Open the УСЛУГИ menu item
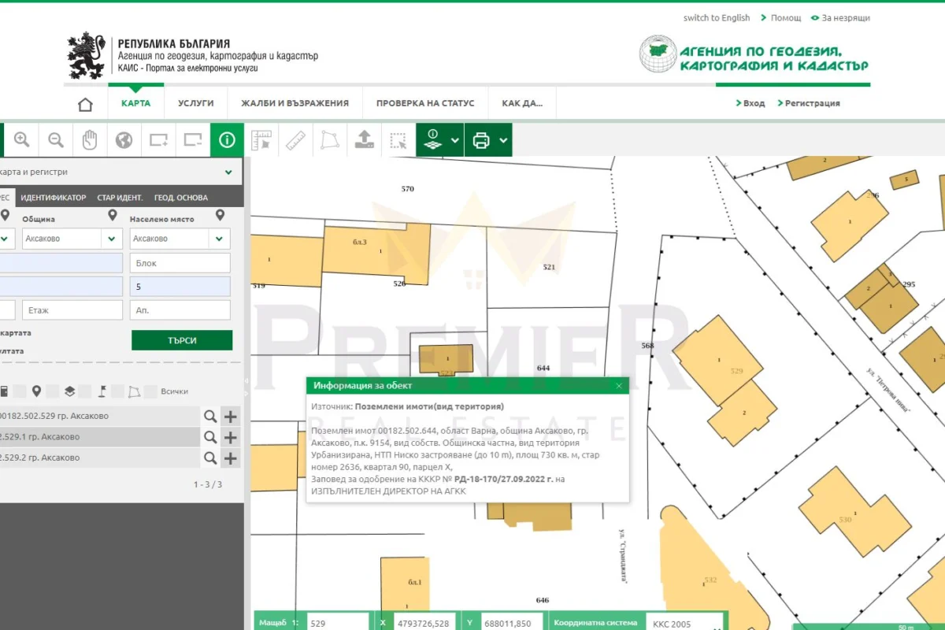This screenshot has height=630, width=945. tap(196, 103)
